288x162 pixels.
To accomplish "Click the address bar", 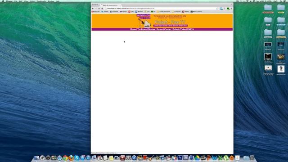I will point(162,9).
